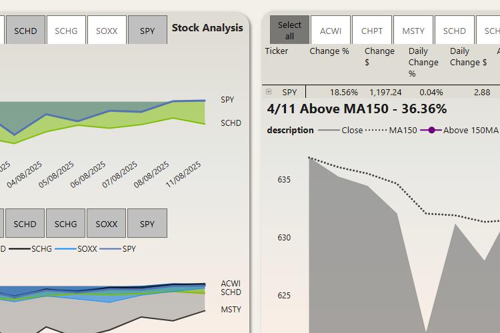
Task: Click the SPY ticker cell in the table
Action: 289,92
